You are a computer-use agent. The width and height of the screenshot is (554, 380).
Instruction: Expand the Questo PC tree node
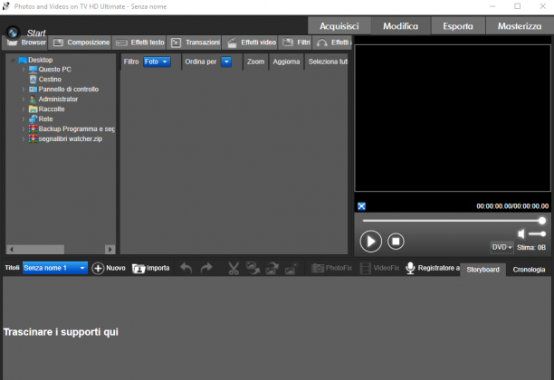click(24, 70)
